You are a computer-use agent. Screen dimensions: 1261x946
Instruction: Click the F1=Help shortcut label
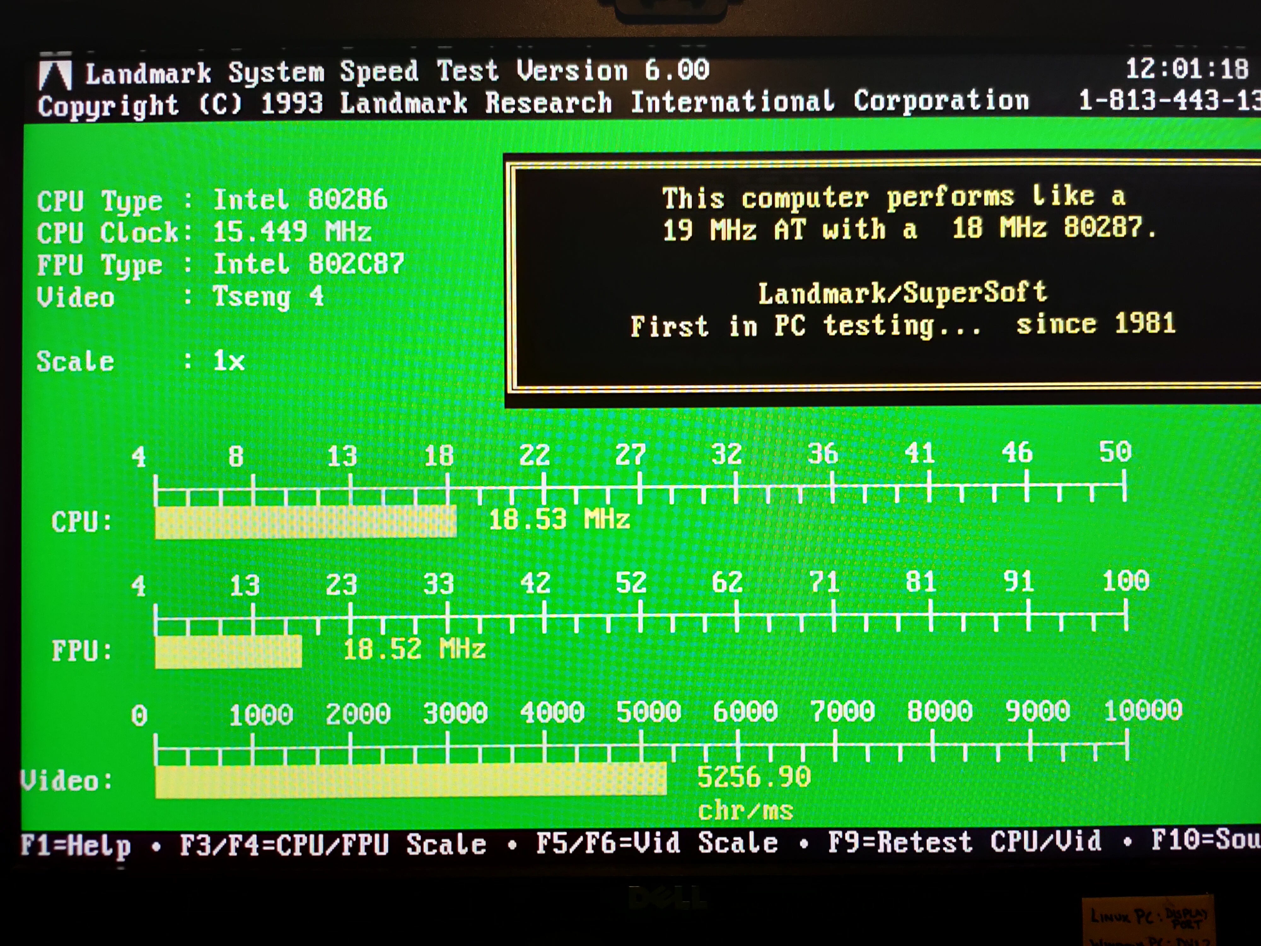(x=76, y=846)
